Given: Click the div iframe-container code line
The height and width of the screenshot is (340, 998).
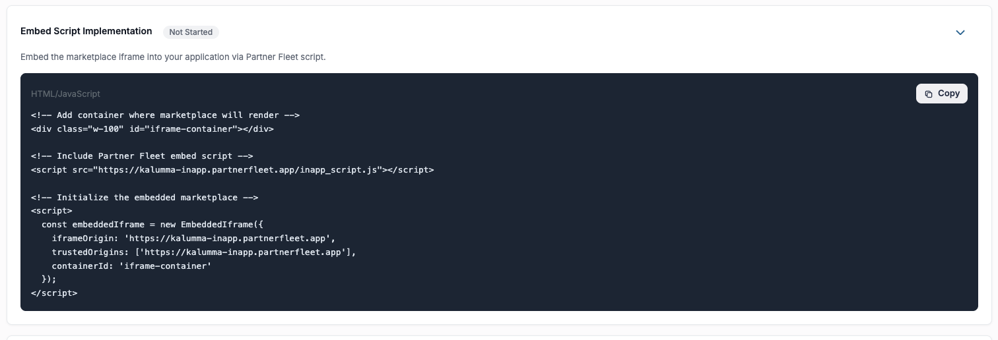Looking at the screenshot, I should [152, 128].
